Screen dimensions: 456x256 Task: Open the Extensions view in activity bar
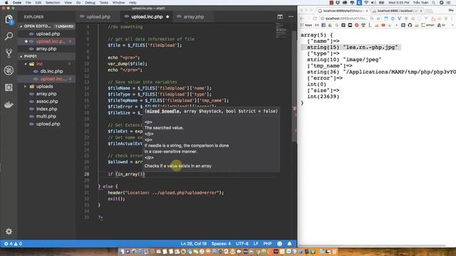click(9, 87)
